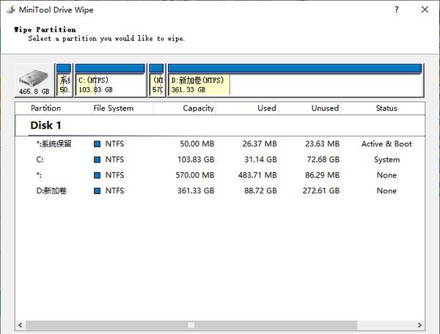Click the 23.63 MB unused value
The height and width of the screenshot is (334, 440).
323,144
